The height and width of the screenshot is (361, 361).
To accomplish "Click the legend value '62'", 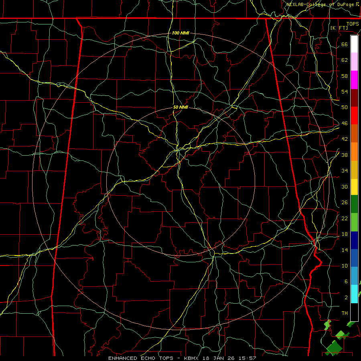I will [345, 60].
